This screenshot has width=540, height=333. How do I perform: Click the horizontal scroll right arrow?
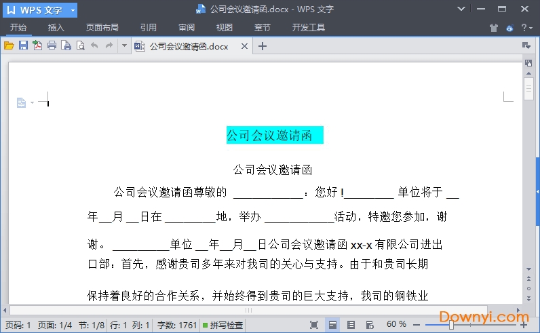click(x=518, y=310)
